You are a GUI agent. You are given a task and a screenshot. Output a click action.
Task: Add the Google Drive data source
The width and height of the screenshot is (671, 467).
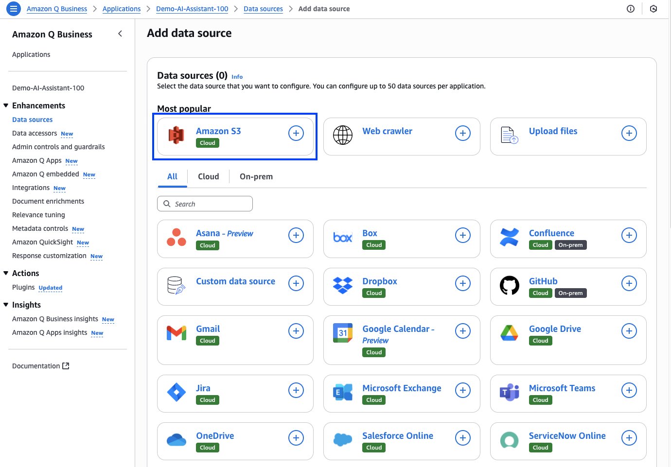tap(629, 331)
